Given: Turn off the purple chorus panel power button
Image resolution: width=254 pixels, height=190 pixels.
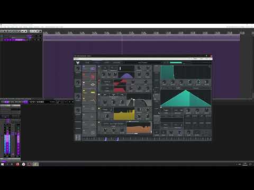Looking at the screenshot, I should click(x=99, y=66).
